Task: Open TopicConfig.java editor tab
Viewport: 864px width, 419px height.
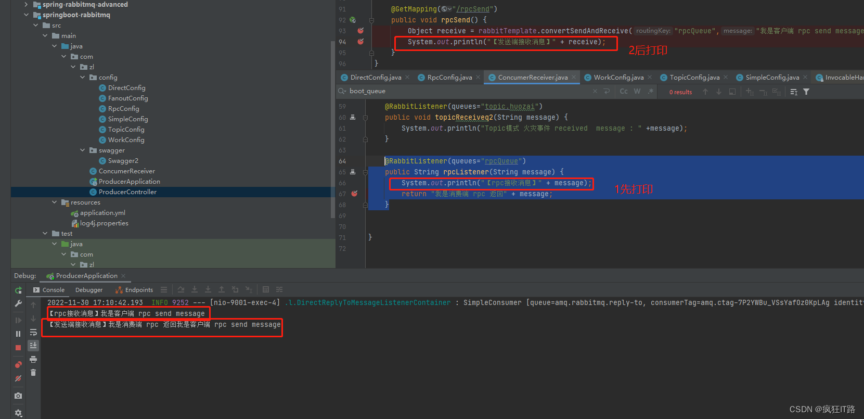Action: [x=694, y=78]
